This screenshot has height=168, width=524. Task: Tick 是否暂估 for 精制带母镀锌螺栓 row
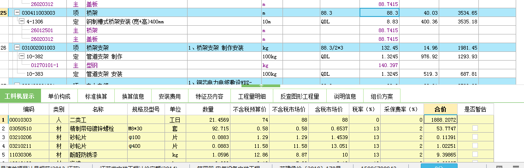[475, 128]
